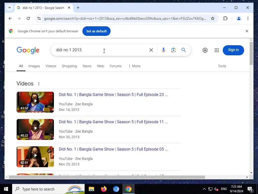Open Chromium blue icon in taskbar
Viewport: 258px width, 194px height.
(x=116, y=189)
